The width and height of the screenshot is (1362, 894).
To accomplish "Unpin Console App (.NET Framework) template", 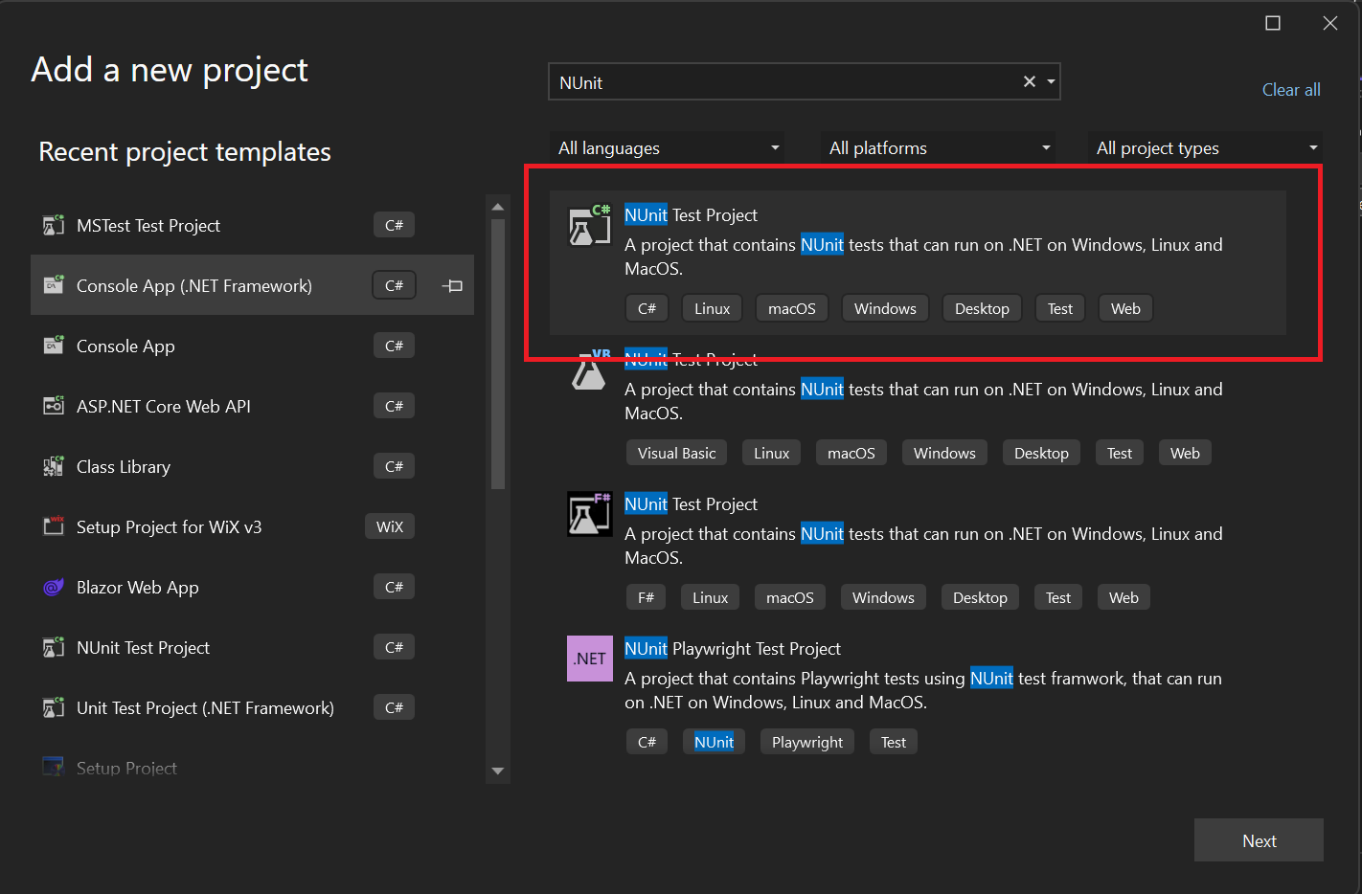I will [x=450, y=285].
